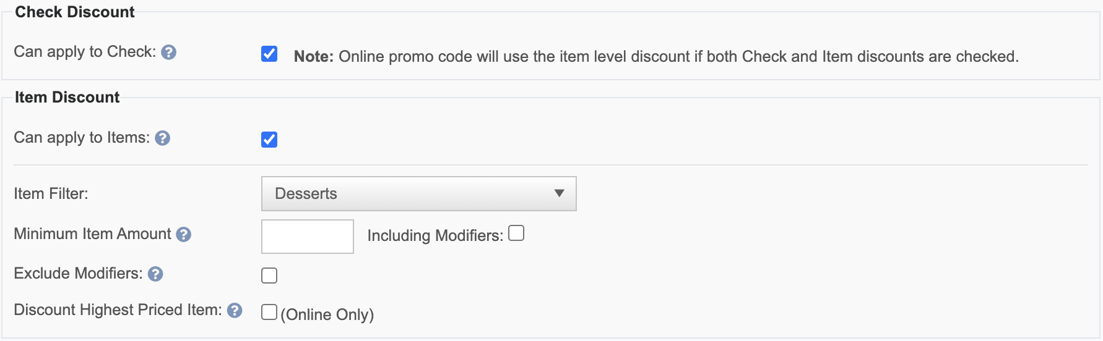Click Discount Highest Priced Item help icon
Viewport: 1103px width, 341px height.
pos(235,311)
